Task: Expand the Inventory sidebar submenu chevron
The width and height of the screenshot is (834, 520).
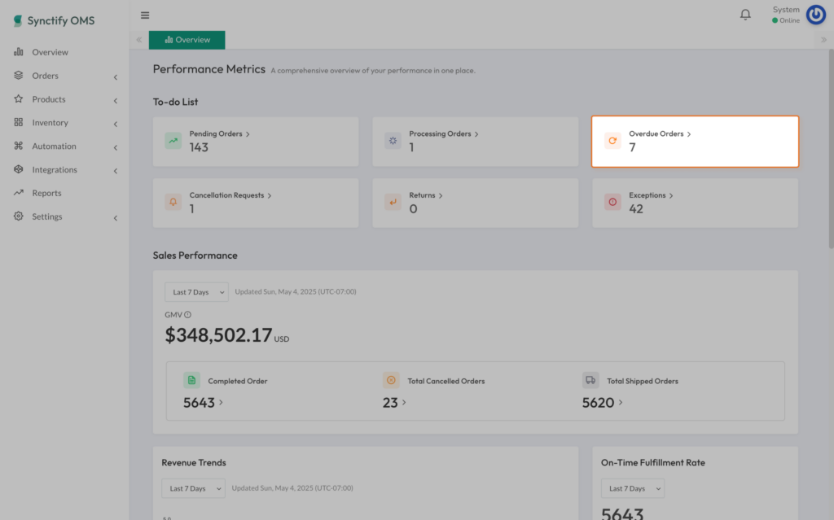Action: coord(116,124)
